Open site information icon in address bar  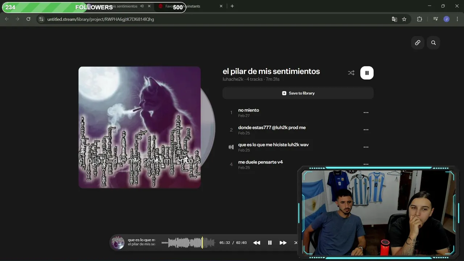pos(41,19)
